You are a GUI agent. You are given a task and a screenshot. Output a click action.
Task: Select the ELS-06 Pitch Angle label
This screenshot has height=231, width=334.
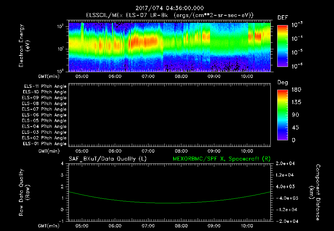tap(44, 115)
